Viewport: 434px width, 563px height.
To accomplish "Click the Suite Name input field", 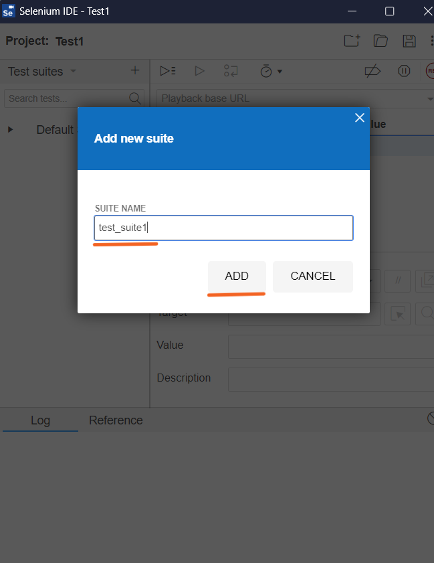I will point(223,228).
